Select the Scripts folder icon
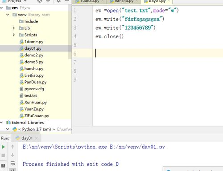223x171 pixels. [21, 35]
